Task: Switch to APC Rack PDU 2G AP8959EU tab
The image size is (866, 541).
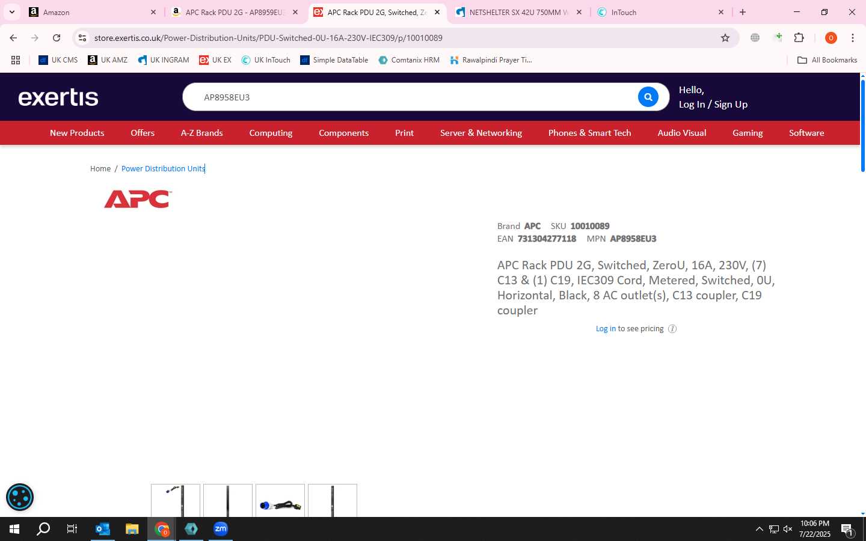Action: [235, 12]
